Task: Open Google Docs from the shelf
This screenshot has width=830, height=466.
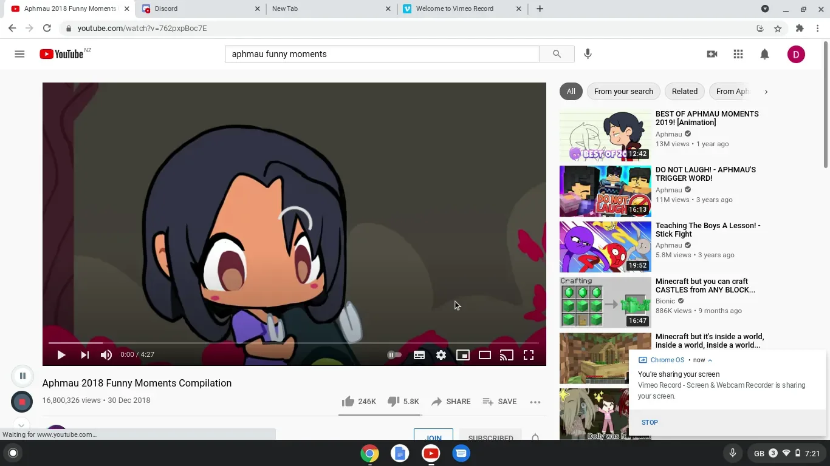Action: (x=400, y=453)
